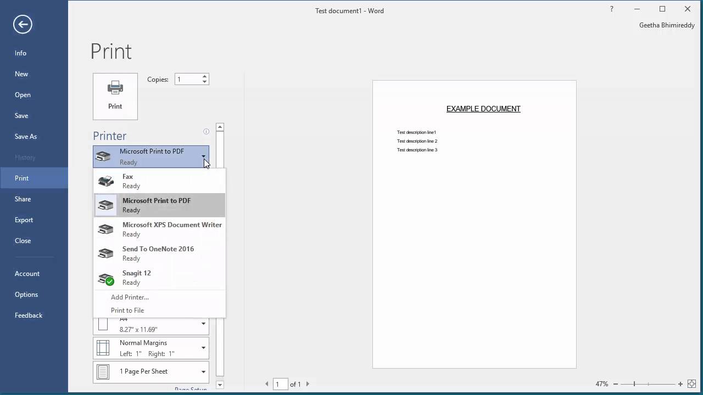
Task: Open printer properties info icon
Action: 207,132
